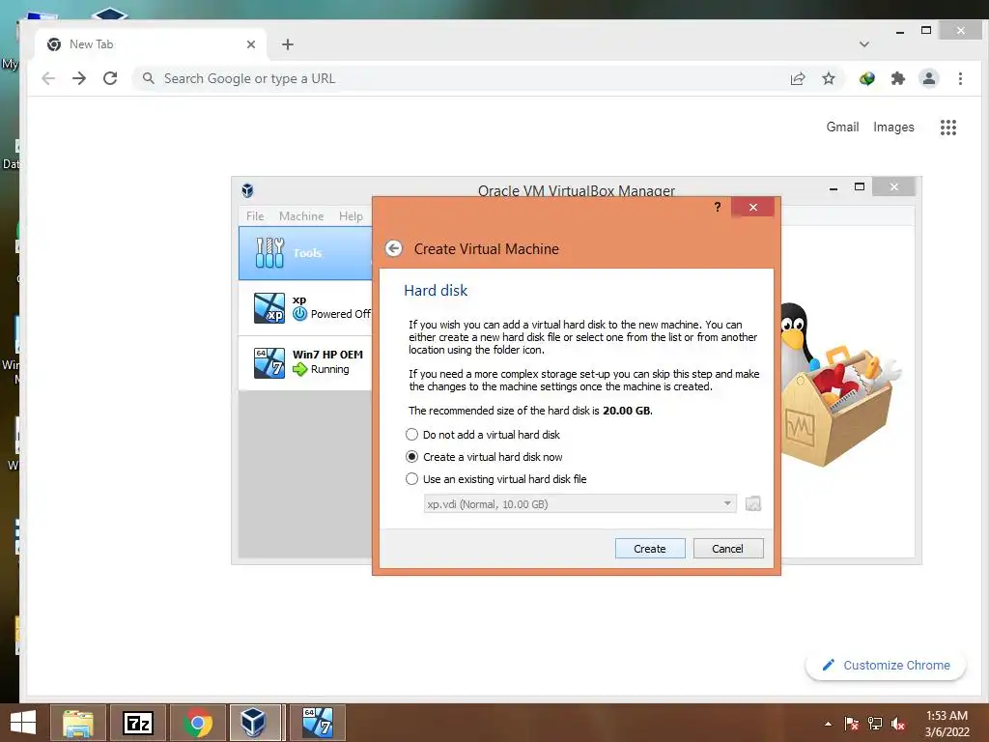Open Chrome extensions puzzle icon
Viewport: 989px width, 742px height.
(x=897, y=78)
